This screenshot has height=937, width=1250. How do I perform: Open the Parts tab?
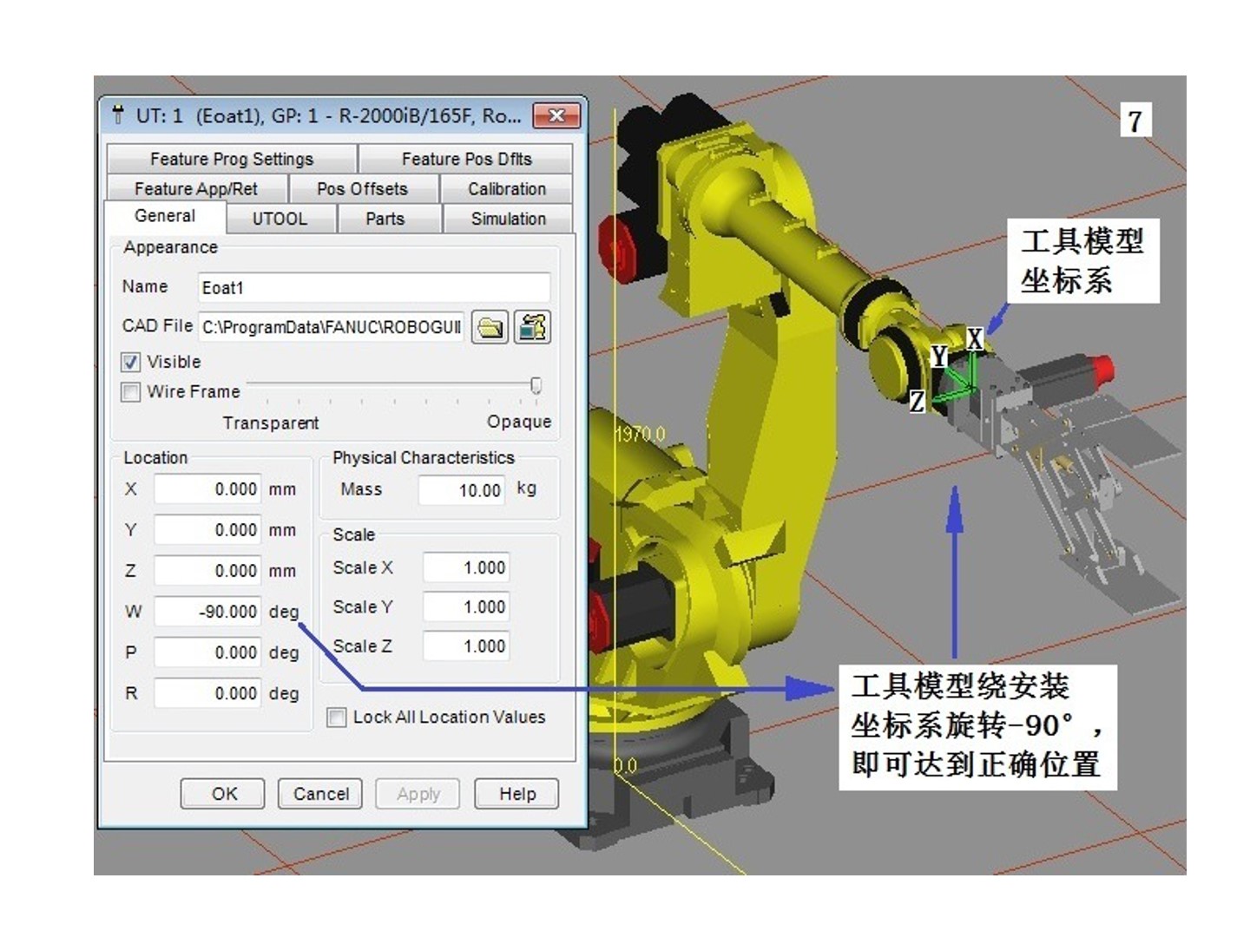click(385, 219)
